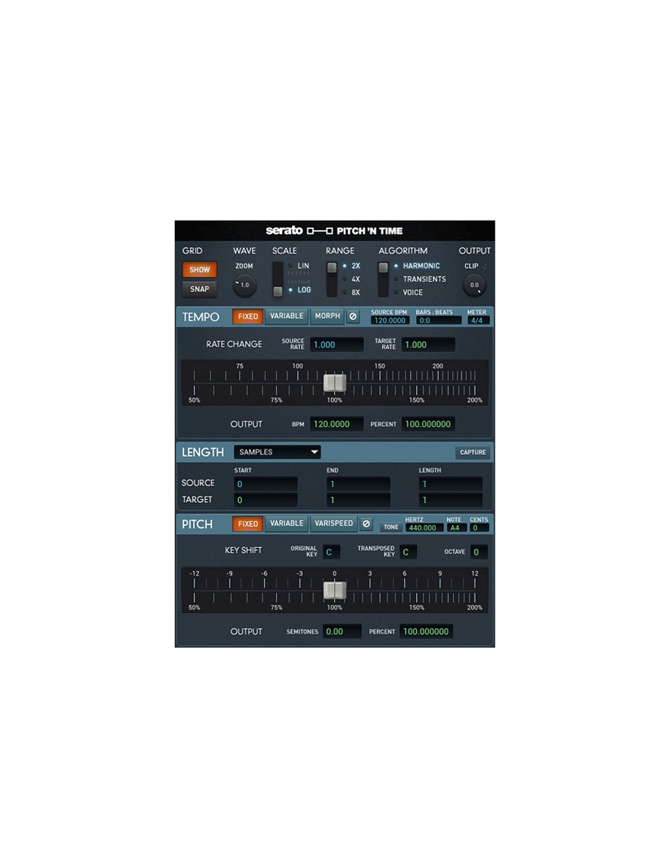Click the Algorithm vertical slider handle
This screenshot has width=672, height=868.
[x=383, y=267]
